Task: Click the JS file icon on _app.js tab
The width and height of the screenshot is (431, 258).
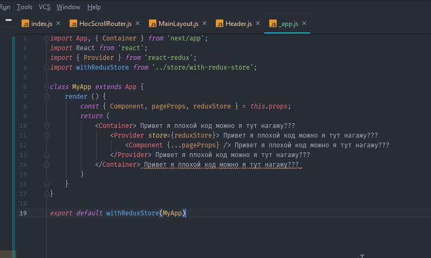Action: [272, 24]
